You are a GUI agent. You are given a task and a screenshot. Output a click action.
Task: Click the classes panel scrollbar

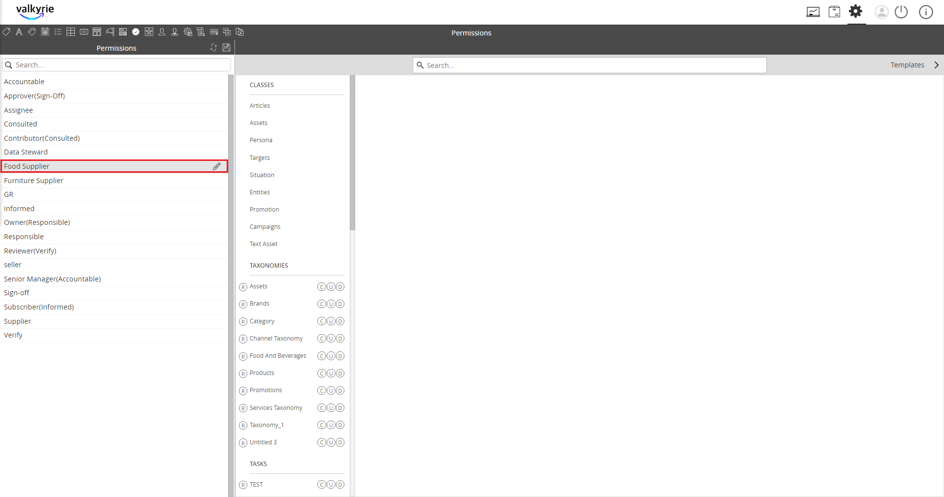(352, 153)
